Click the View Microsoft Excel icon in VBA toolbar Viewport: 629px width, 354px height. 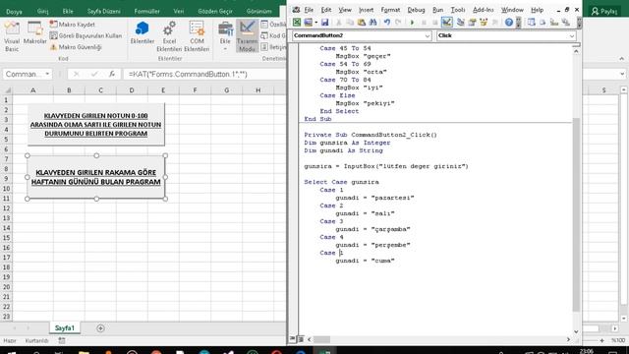pyautogui.click(x=297, y=23)
